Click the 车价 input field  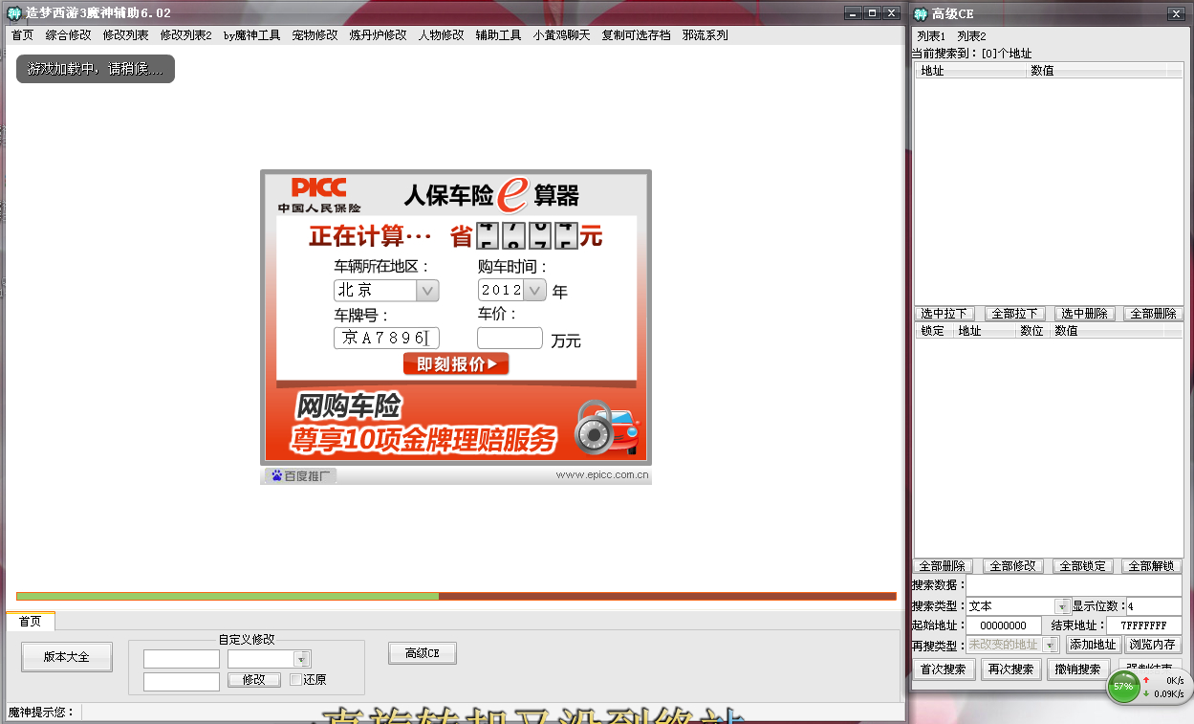tap(510, 338)
